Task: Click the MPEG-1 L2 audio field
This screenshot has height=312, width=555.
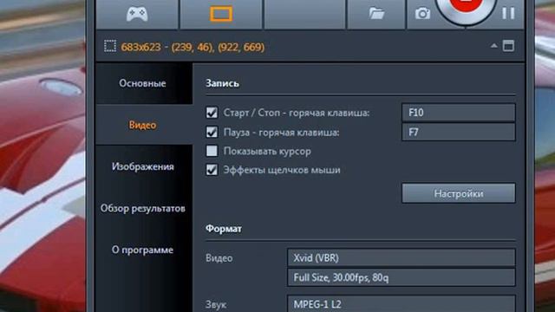Action: pos(401,303)
